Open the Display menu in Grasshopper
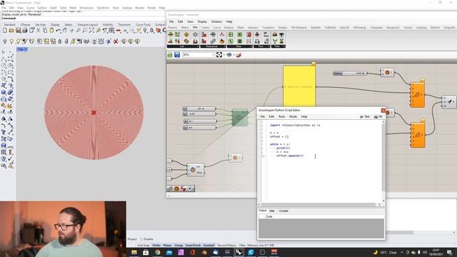 [x=202, y=21]
